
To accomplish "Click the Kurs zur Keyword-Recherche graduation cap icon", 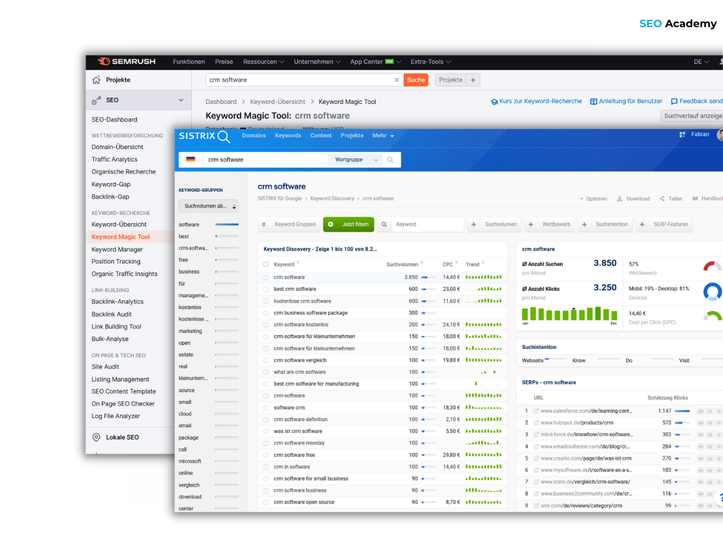I will pyautogui.click(x=494, y=102).
